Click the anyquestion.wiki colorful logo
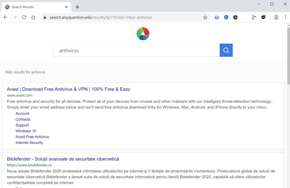The height and width of the screenshot is (188, 290). coord(143,34)
